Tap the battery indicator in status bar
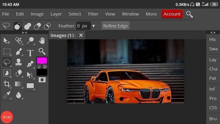 214,4
